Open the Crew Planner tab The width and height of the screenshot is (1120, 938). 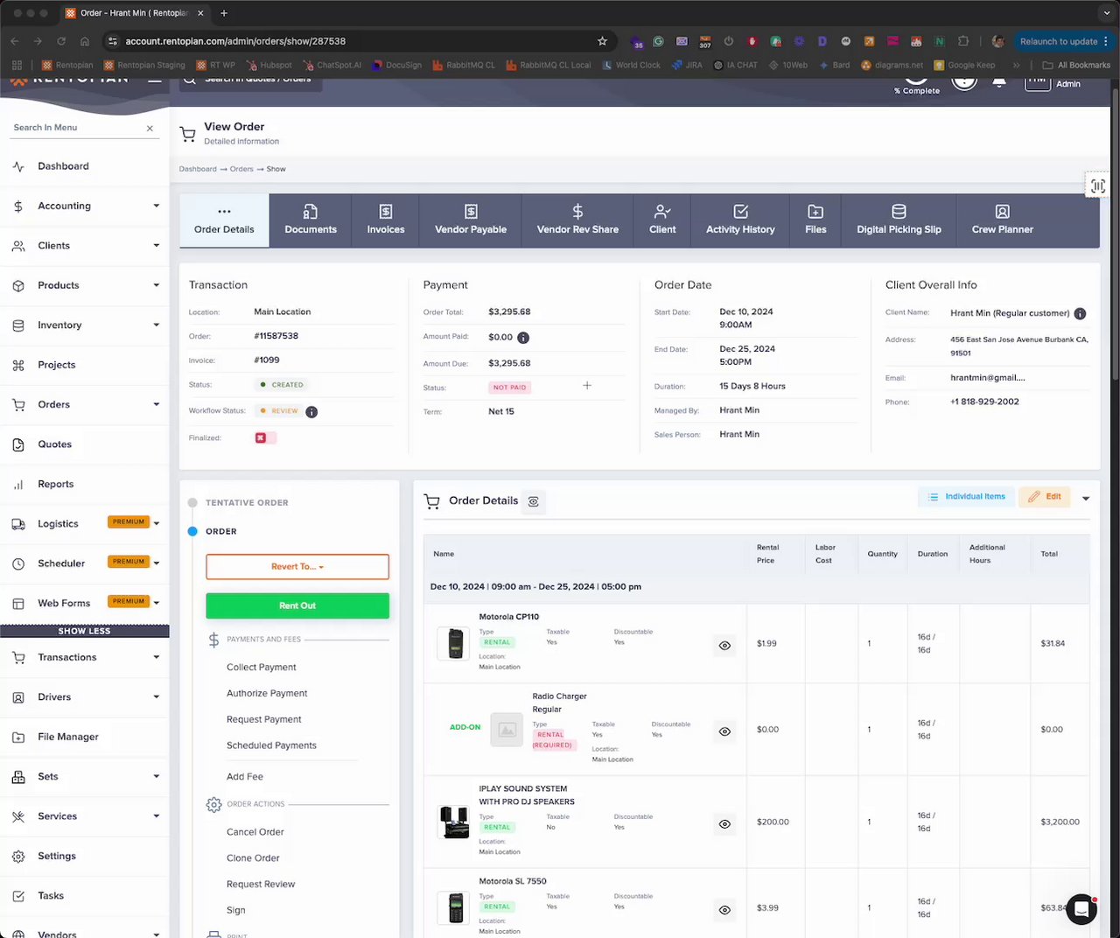tap(1003, 220)
